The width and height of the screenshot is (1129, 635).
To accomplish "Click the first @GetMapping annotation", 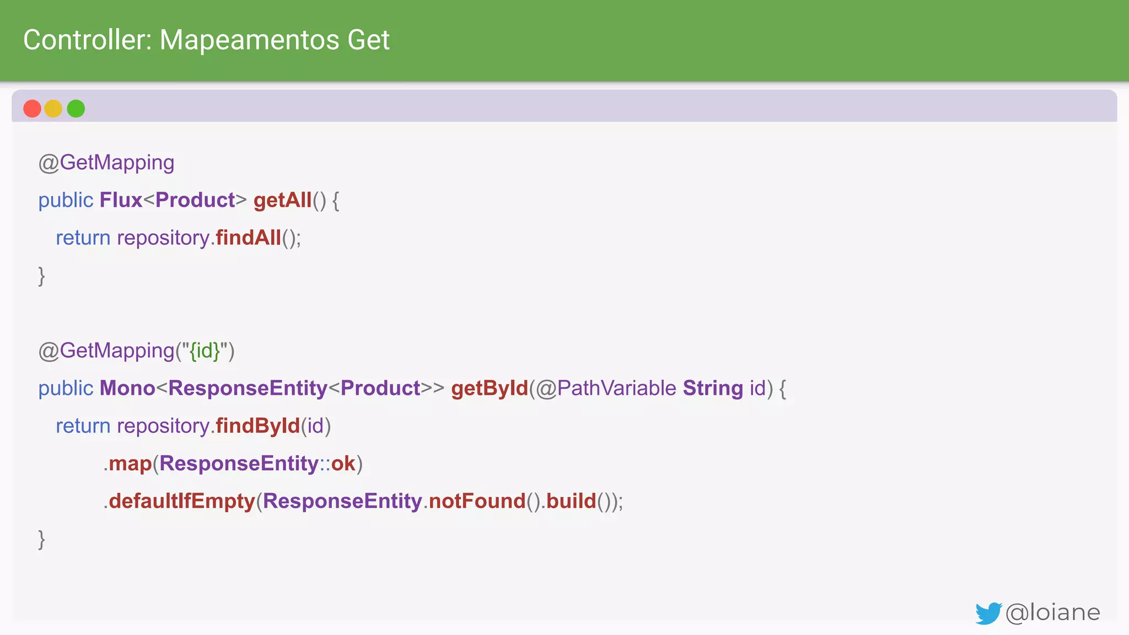I will pos(106,163).
